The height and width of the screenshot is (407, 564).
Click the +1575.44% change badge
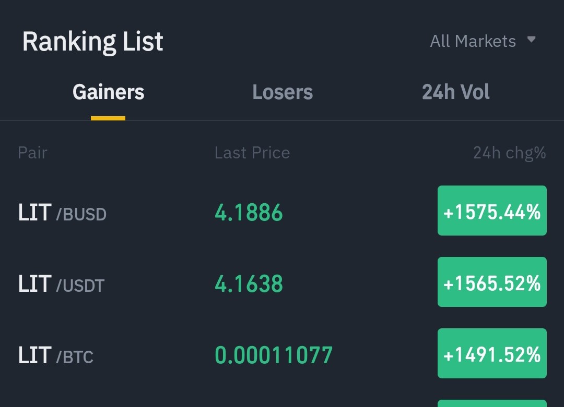(492, 211)
